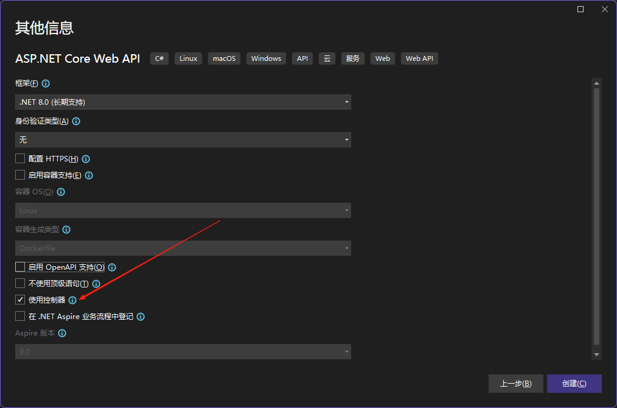Click the info icon next to 框架(F)
Screen dimensions: 617x408
(x=46, y=83)
